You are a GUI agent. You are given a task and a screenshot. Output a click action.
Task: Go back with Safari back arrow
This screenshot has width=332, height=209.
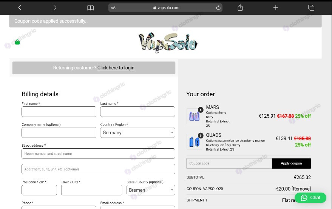point(20,8)
